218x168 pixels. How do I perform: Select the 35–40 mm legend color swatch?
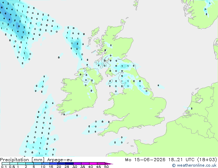point(85,164)
